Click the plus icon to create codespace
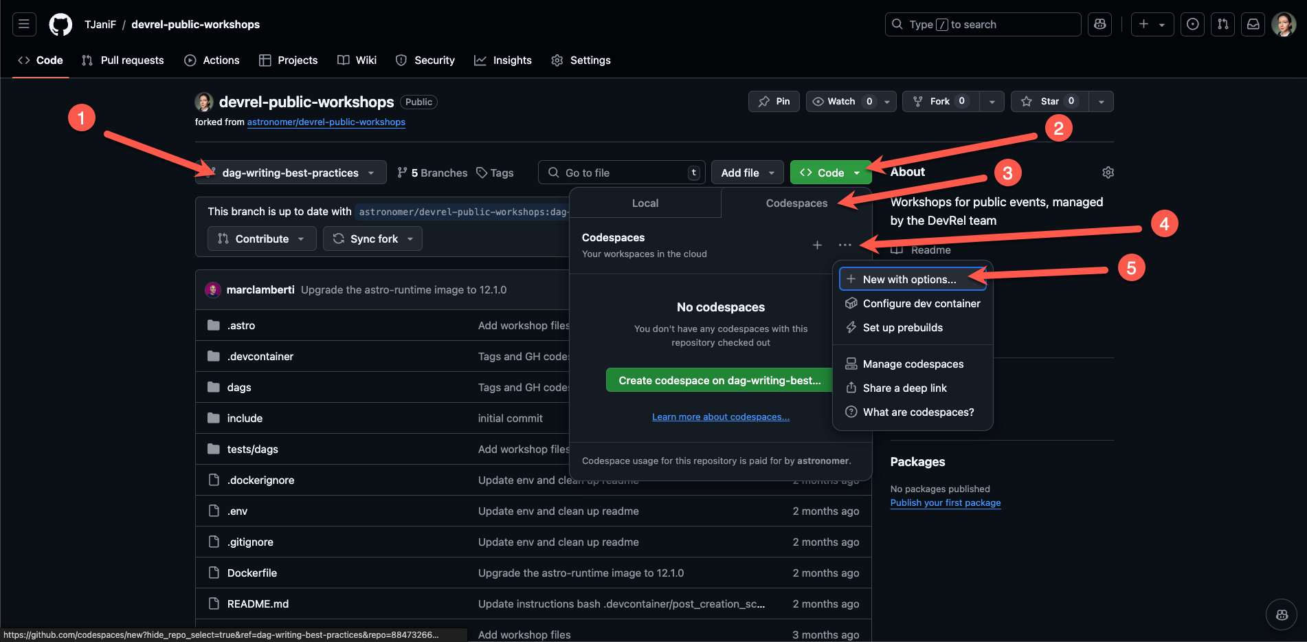The height and width of the screenshot is (642, 1307). (x=817, y=245)
